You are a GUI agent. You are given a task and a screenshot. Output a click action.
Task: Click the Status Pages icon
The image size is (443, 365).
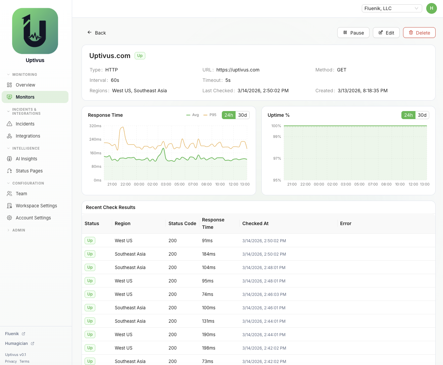tap(9, 171)
